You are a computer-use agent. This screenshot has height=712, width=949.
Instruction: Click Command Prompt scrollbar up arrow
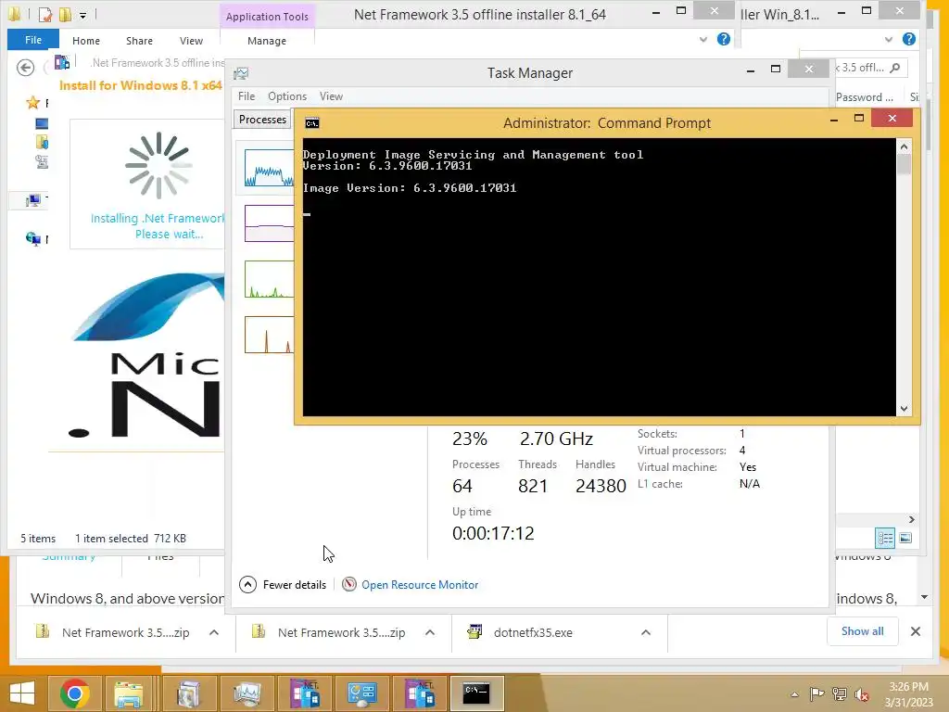(904, 146)
